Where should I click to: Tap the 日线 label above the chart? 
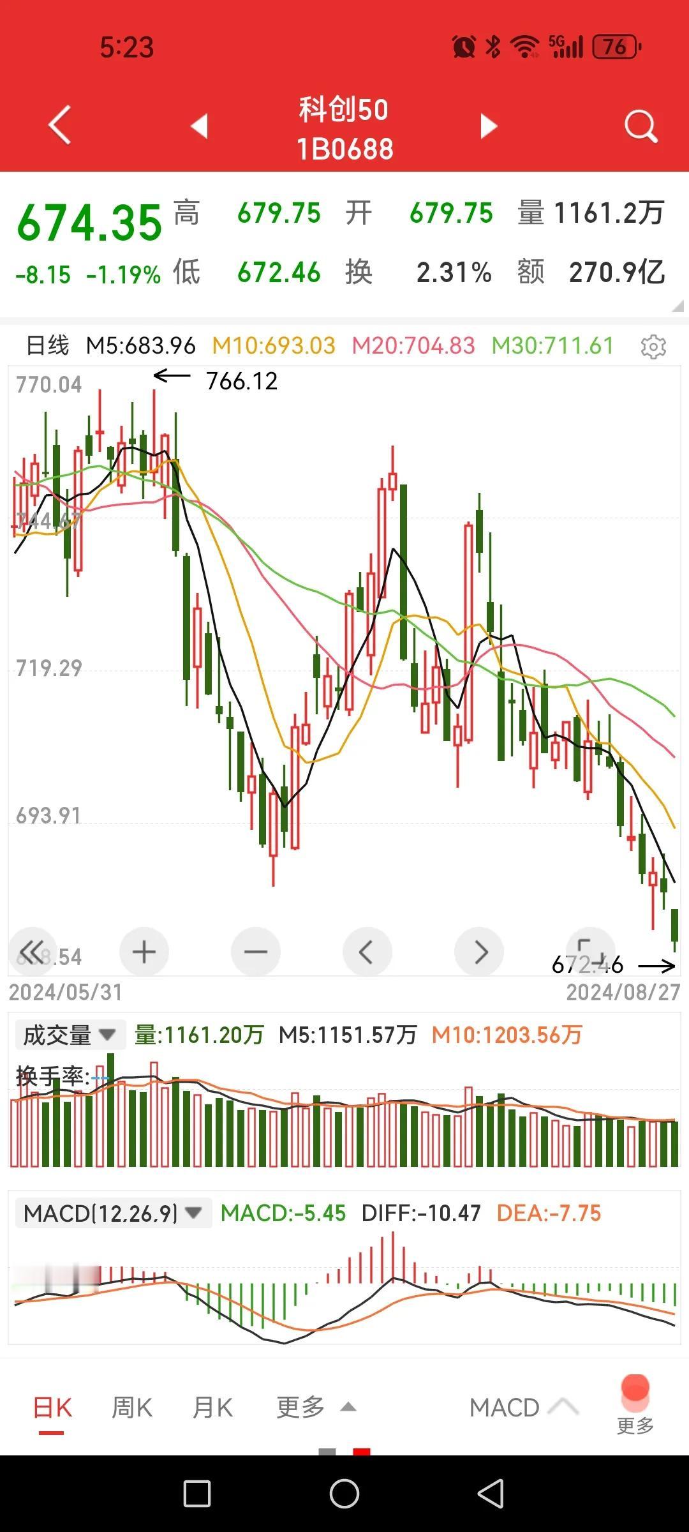47,345
